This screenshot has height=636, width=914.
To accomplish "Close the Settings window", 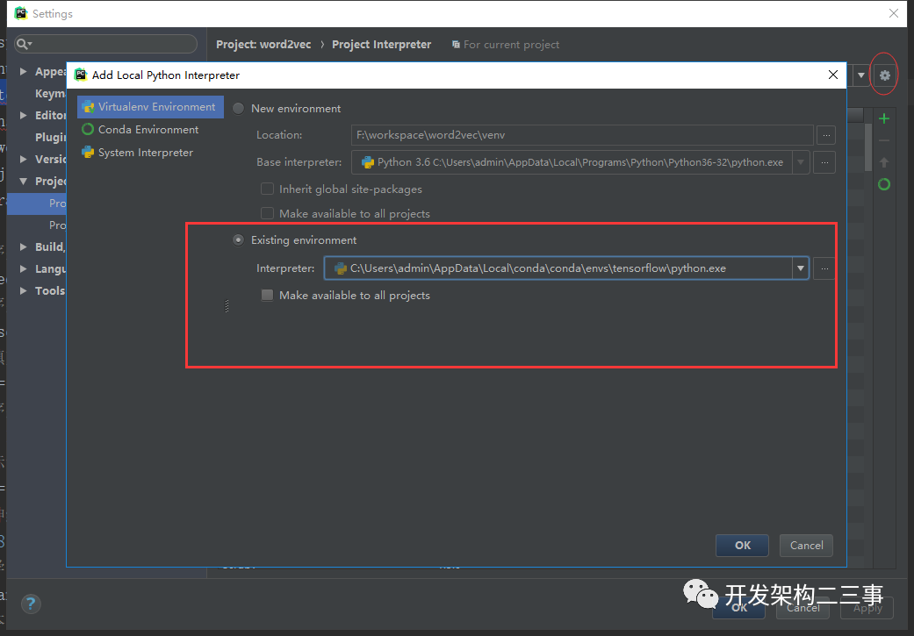I will (x=894, y=13).
